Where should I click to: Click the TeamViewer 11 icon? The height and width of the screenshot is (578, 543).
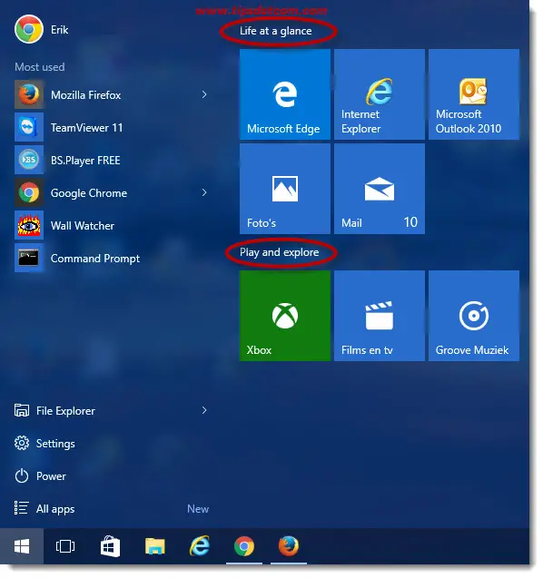tap(29, 128)
